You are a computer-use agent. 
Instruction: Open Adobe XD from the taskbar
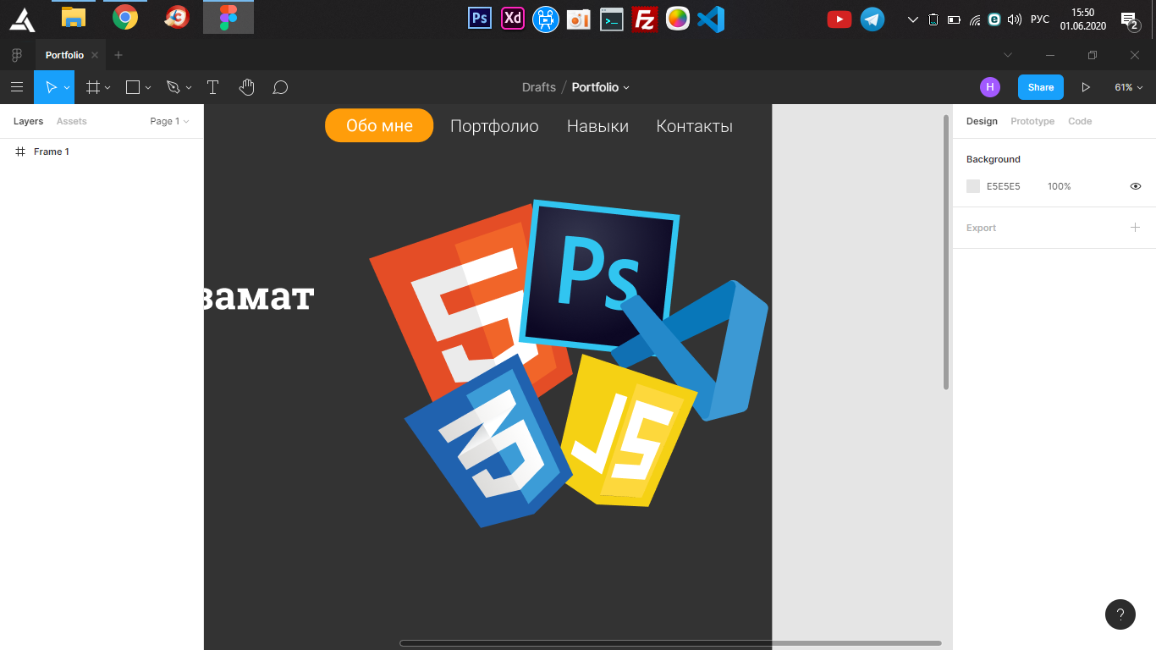(x=513, y=18)
